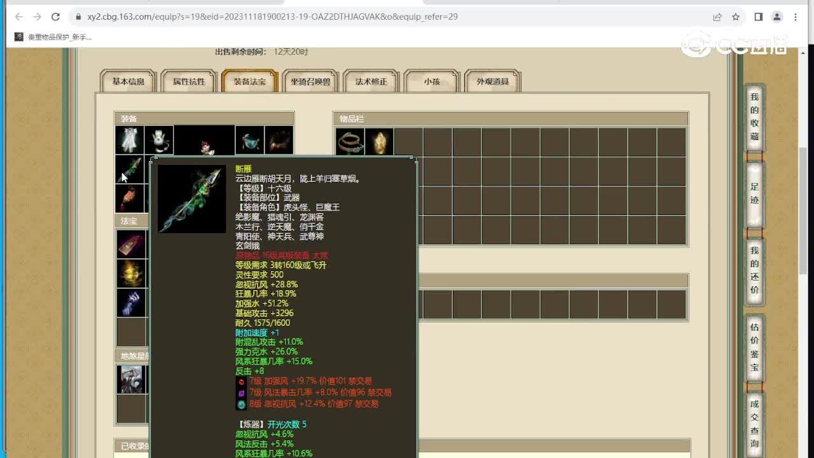Open the Chrome three-dot menu
The width and height of the screenshot is (814, 458).
pos(796,17)
